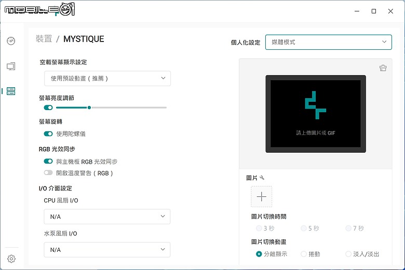Select the 分離顯示 radio option

coord(259,254)
